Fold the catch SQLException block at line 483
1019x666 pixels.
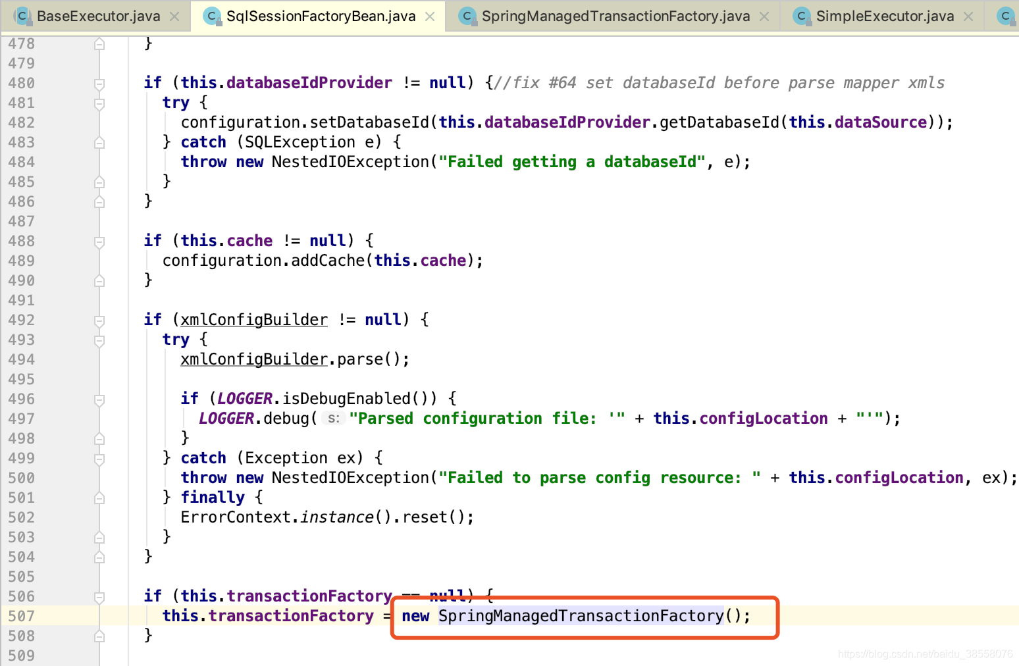click(x=99, y=143)
